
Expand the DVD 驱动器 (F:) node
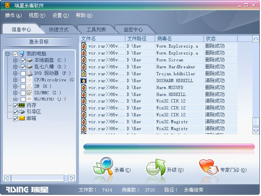click(15, 74)
